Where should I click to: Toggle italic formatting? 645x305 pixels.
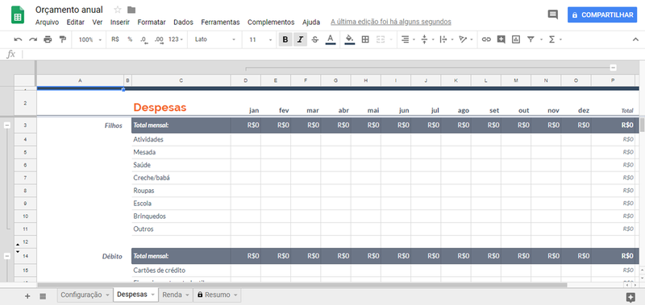300,39
